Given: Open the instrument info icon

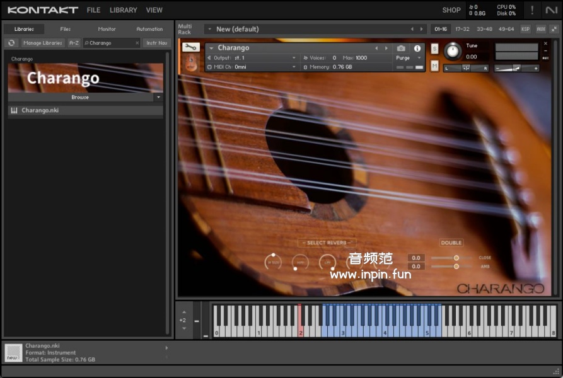Looking at the screenshot, I should click(x=417, y=48).
